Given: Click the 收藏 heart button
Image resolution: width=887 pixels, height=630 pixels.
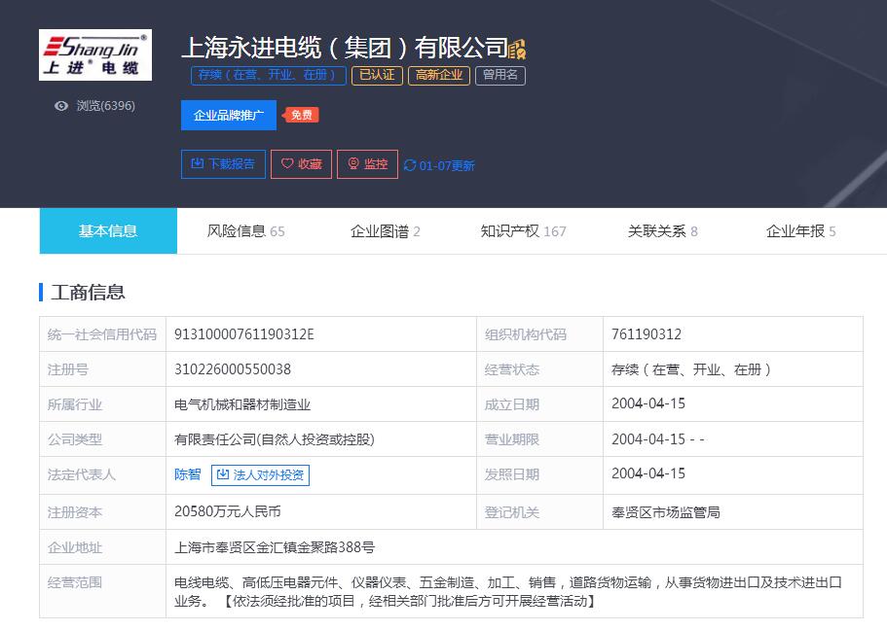Looking at the screenshot, I should point(301,164).
